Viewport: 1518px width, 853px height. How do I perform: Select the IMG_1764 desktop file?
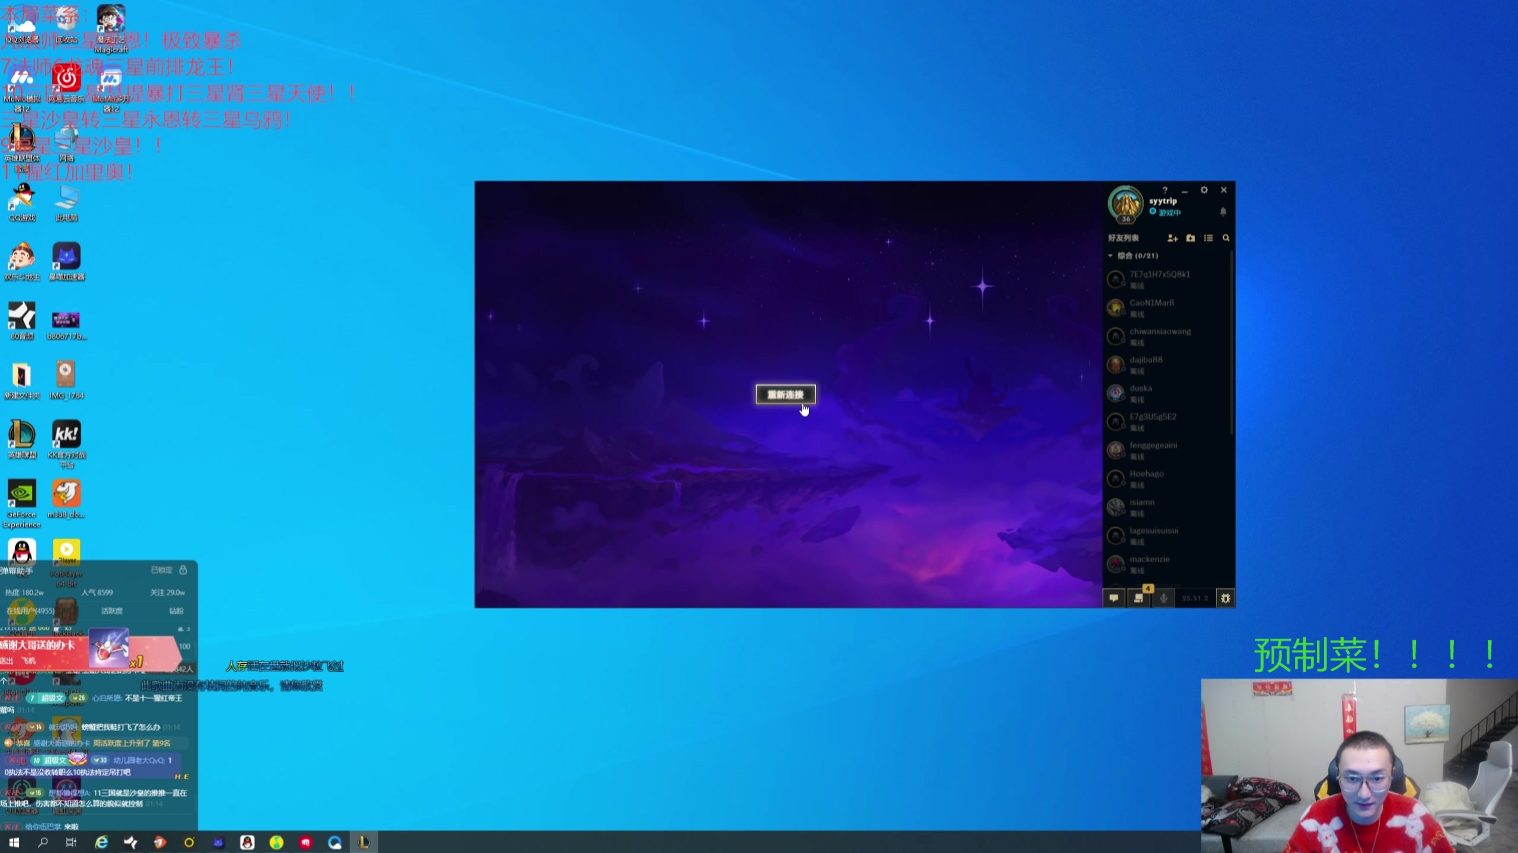pos(66,380)
